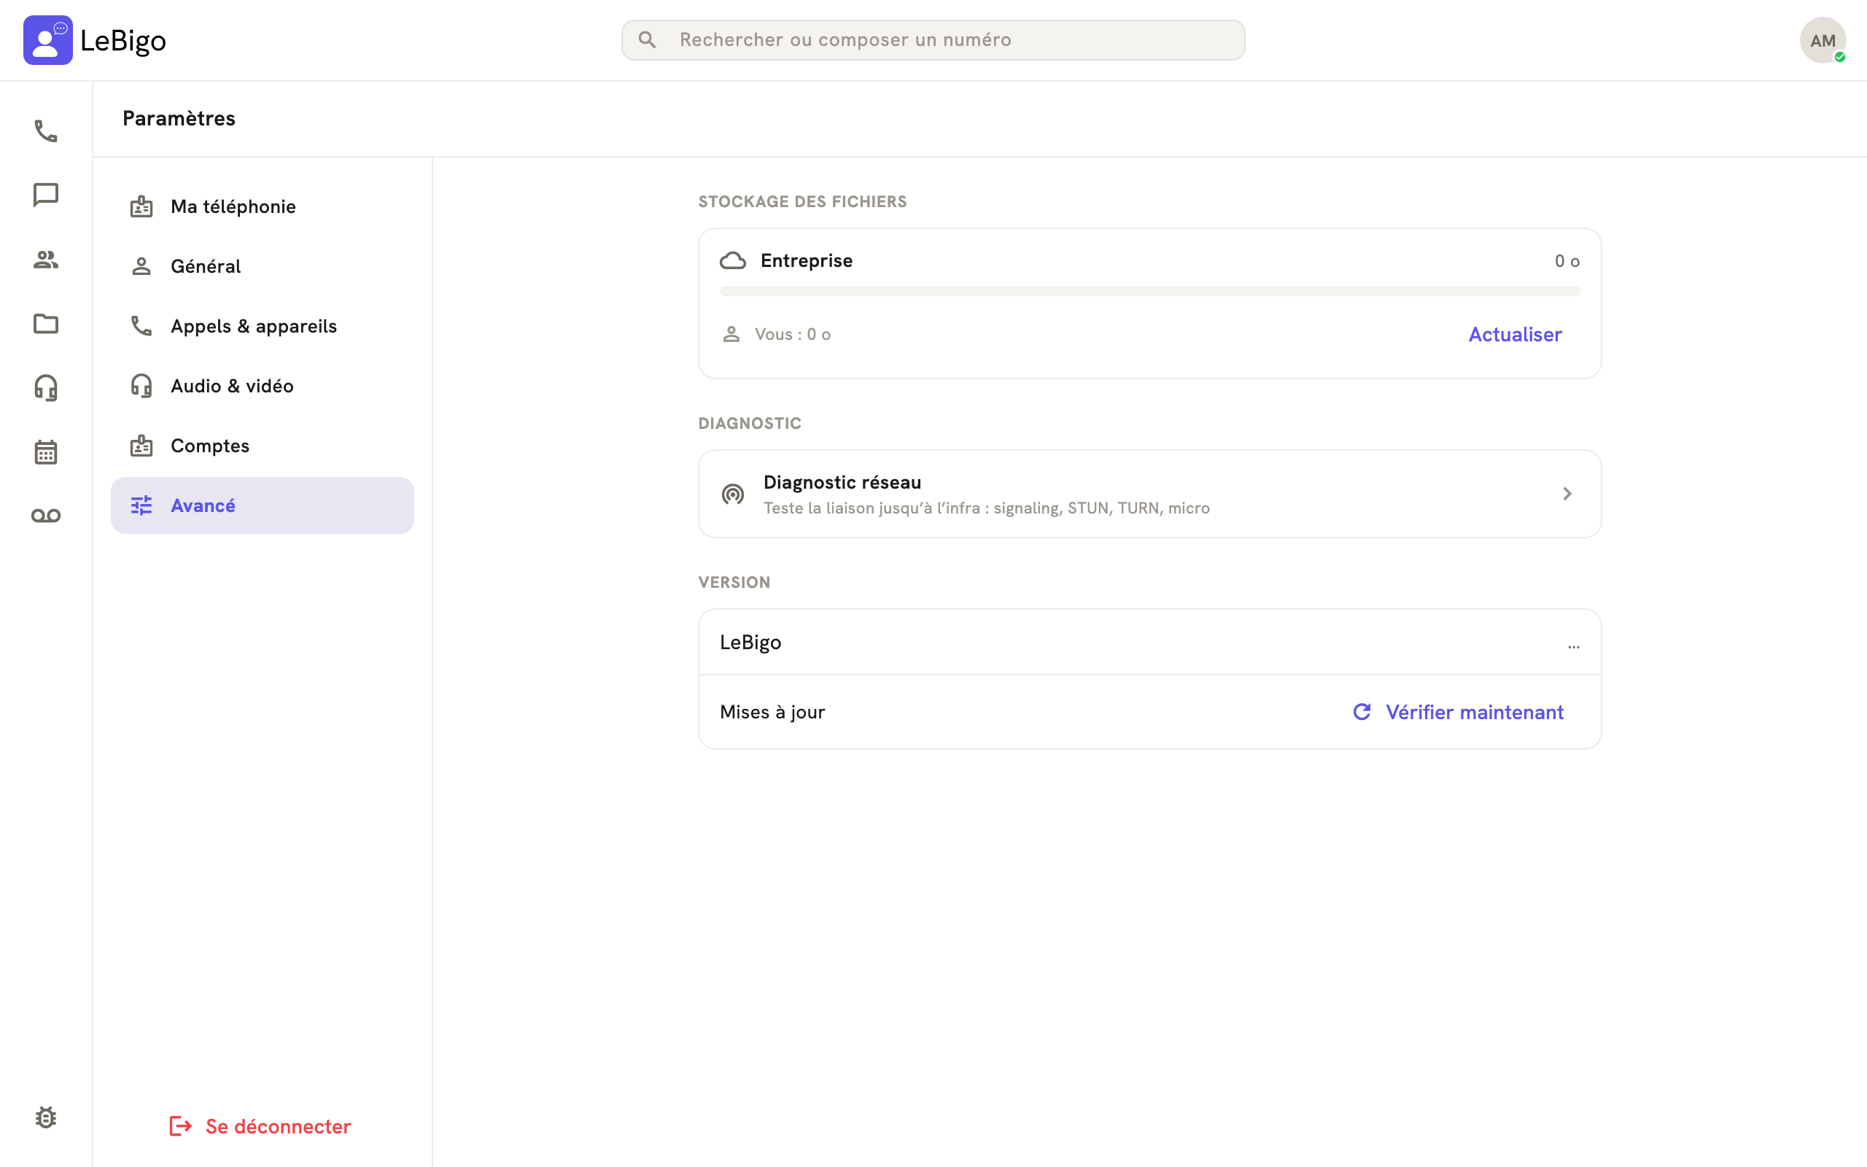This screenshot has width=1867, height=1167.
Task: Click the Paramètres page title
Action: coord(179,118)
